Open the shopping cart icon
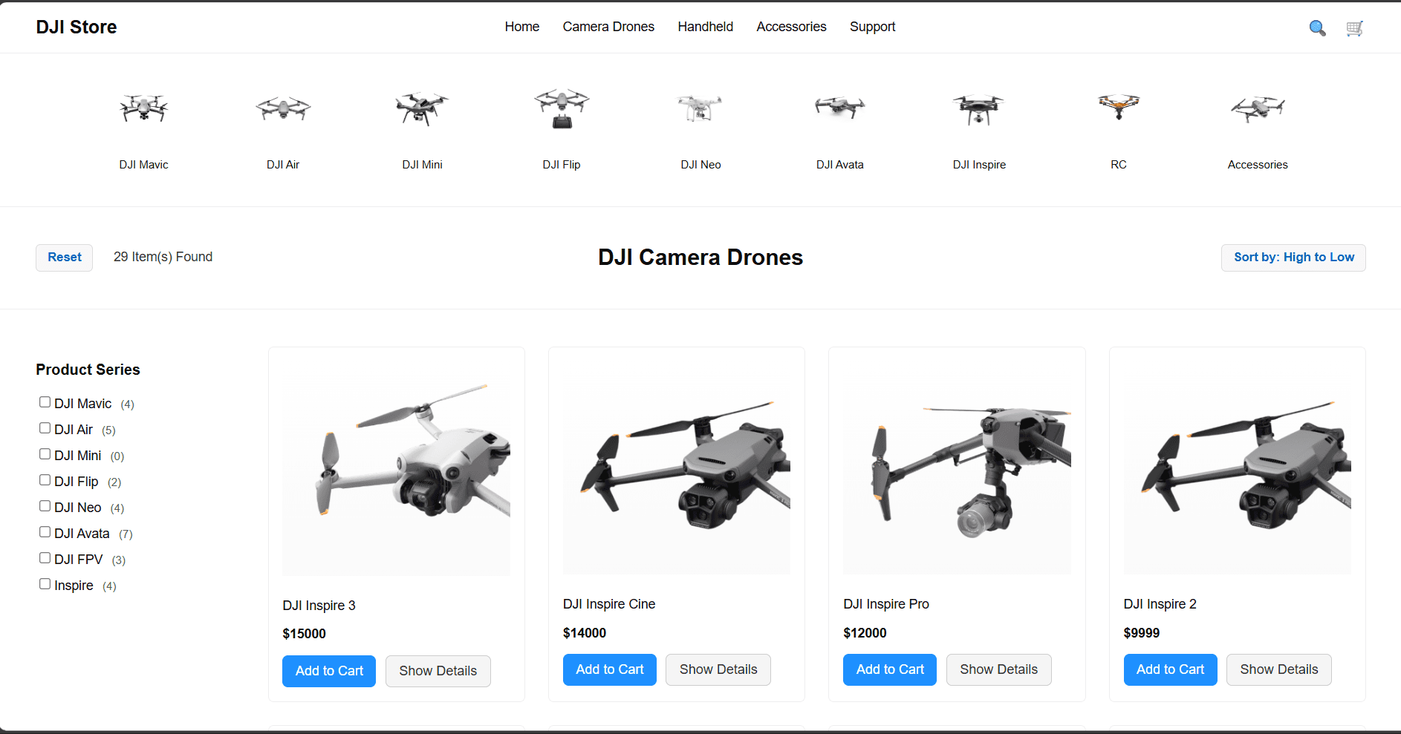Viewport: 1401px width, 734px height. 1354,28
